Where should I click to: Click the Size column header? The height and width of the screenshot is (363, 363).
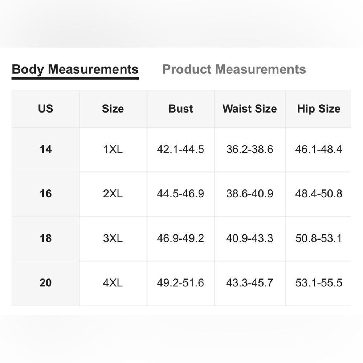pyautogui.click(x=113, y=109)
